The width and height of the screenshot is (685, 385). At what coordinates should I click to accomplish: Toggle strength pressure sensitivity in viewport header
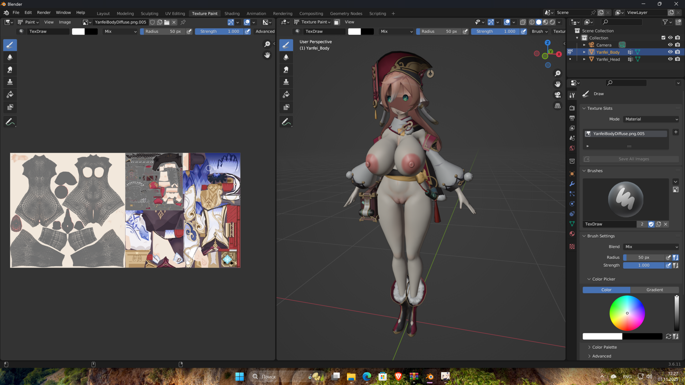click(523, 31)
